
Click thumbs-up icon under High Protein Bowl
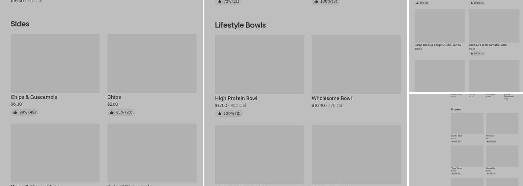point(219,113)
